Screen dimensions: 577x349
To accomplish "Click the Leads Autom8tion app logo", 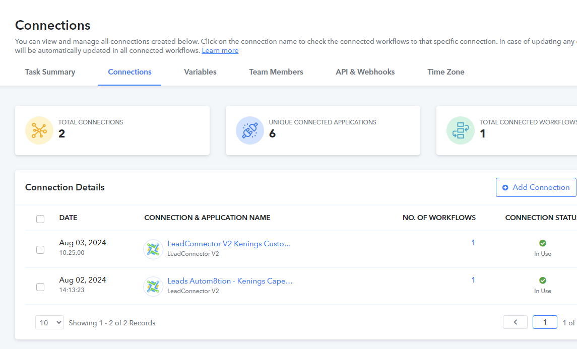I will [x=153, y=287].
